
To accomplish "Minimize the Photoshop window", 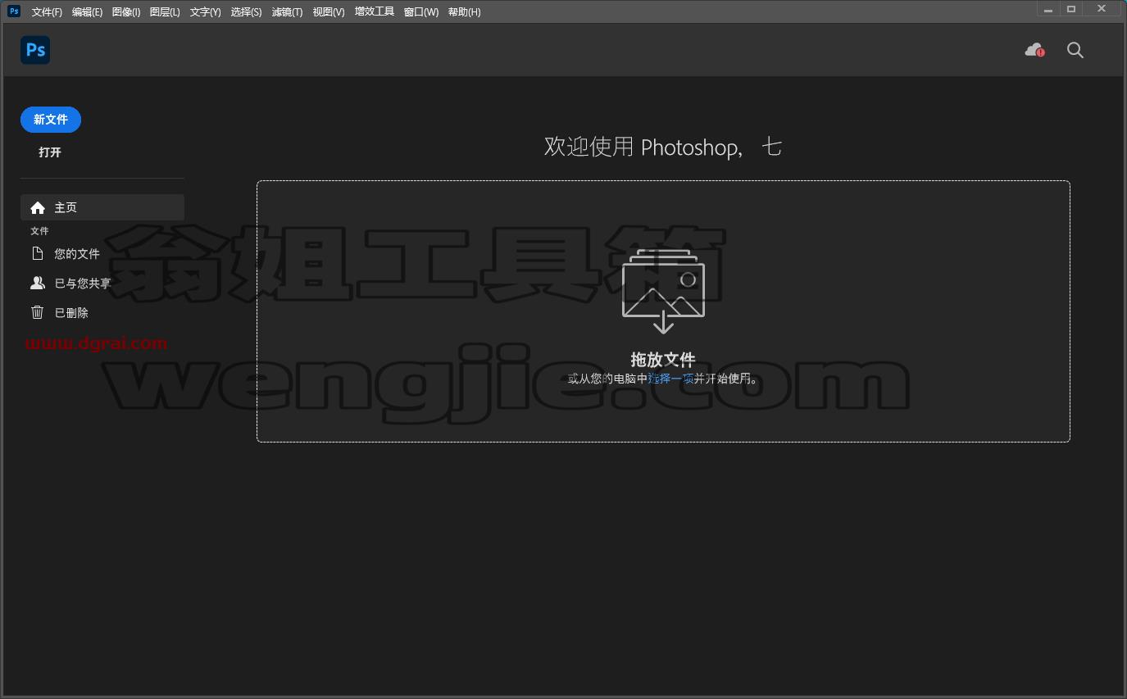I will coord(1048,9).
